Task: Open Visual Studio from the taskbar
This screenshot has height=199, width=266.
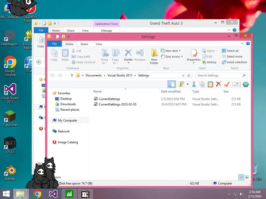Action: (53, 194)
